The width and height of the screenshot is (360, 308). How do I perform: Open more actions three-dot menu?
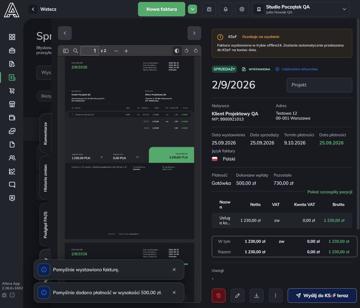coord(275,296)
